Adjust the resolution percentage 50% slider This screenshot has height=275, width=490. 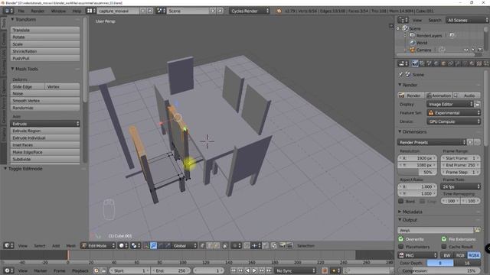417,172
